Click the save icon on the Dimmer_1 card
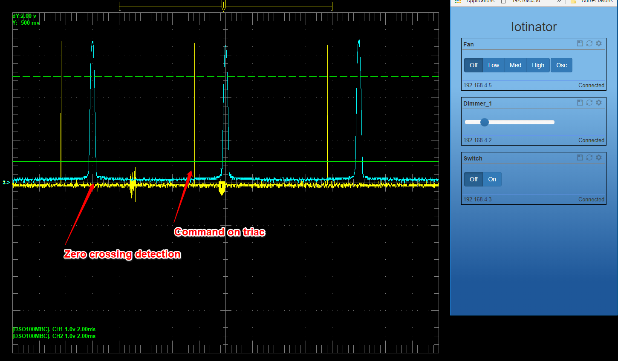This screenshot has width=618, height=361. 580,103
